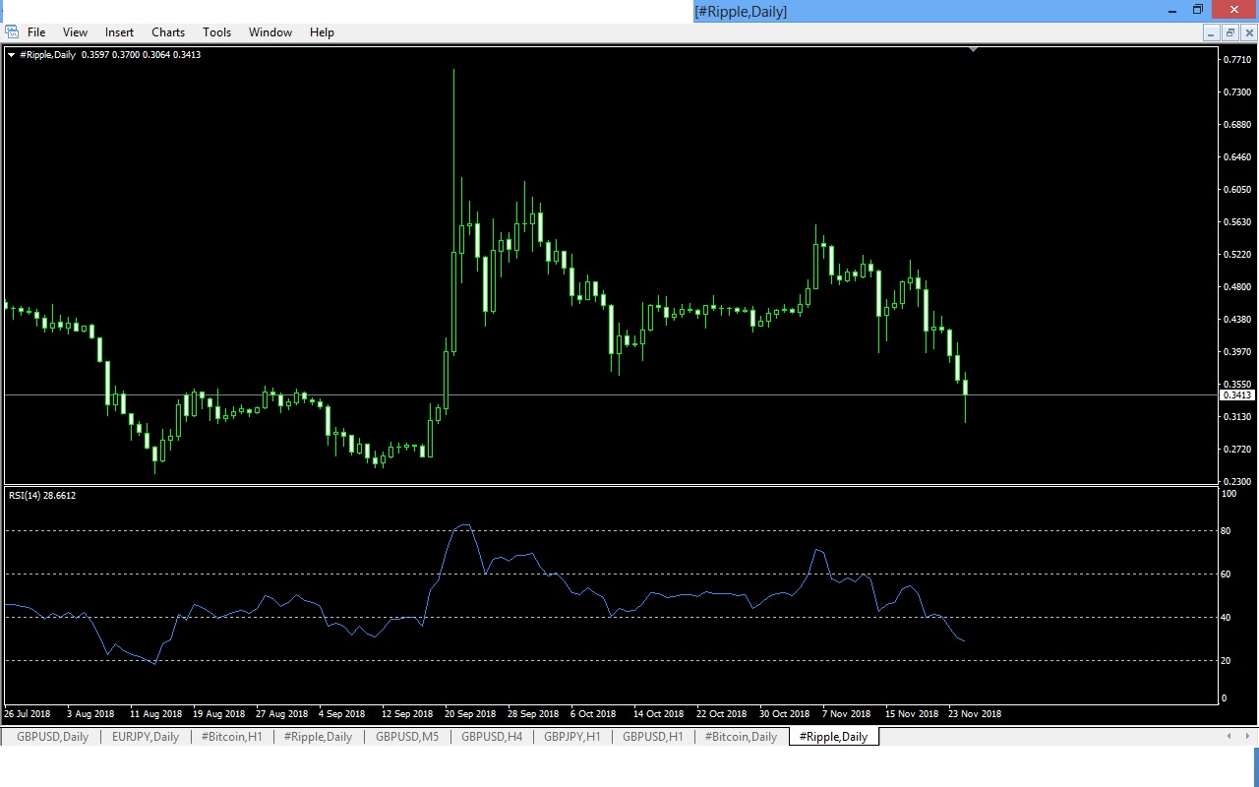Minimize the MetaTrader main window
Viewport: 1259px width, 787px height.
(1171, 10)
